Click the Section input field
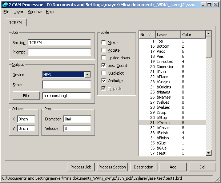221x183 pixels. 59,43
